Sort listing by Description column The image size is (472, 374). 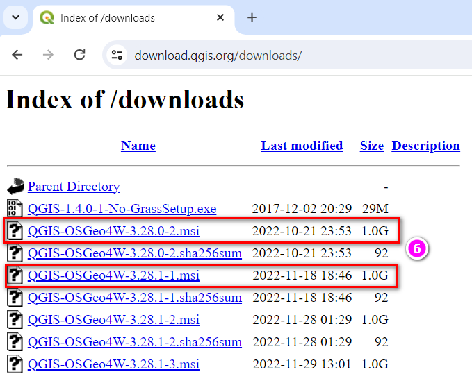pos(425,146)
